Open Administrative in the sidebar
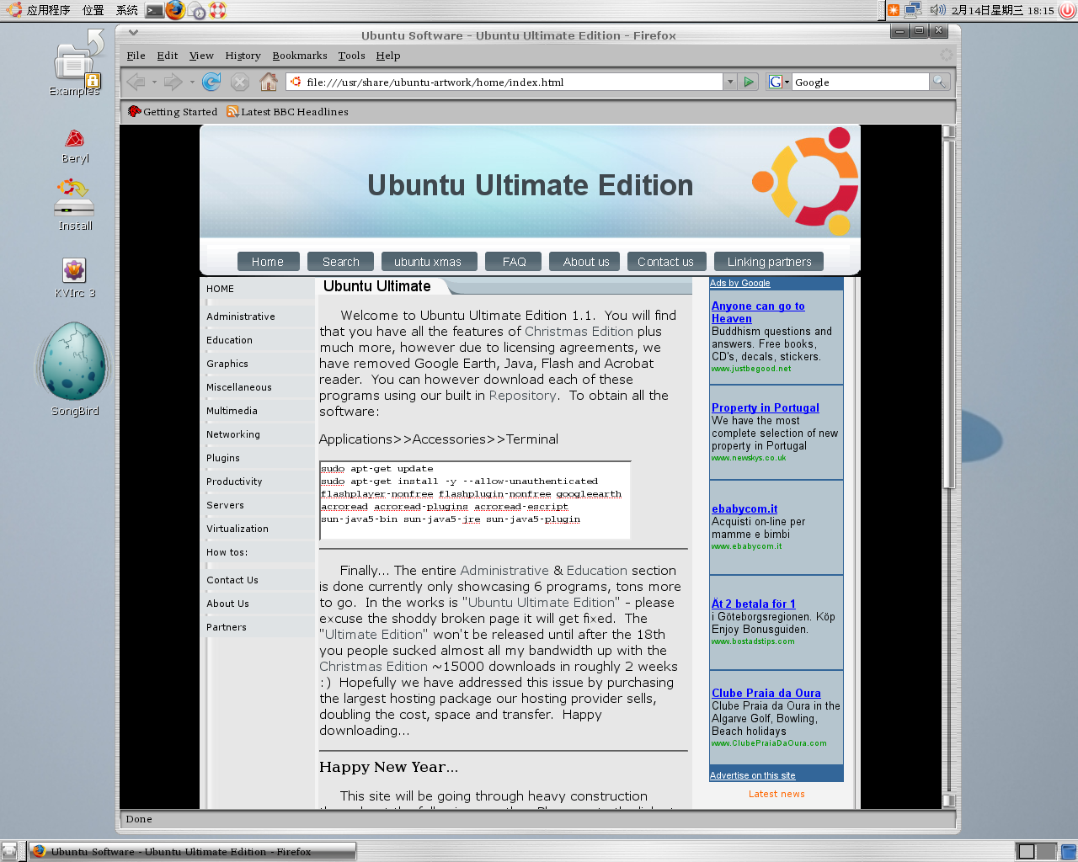This screenshot has width=1078, height=862. [241, 317]
